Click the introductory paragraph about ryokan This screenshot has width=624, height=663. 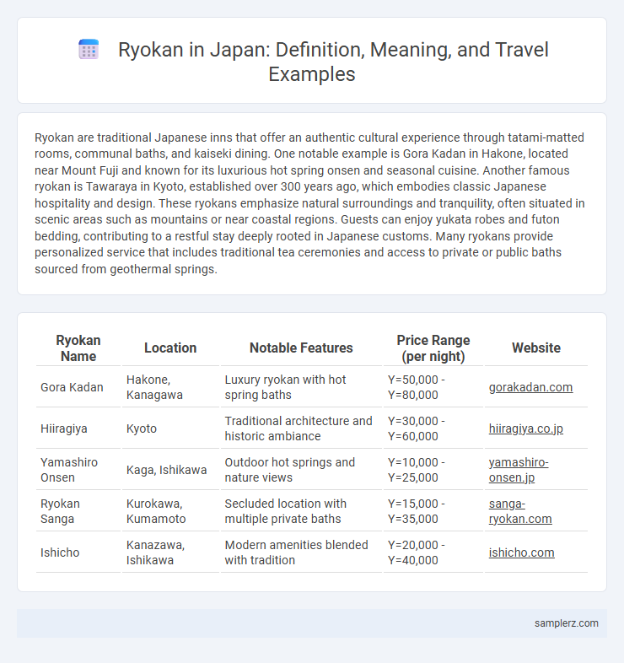(309, 203)
